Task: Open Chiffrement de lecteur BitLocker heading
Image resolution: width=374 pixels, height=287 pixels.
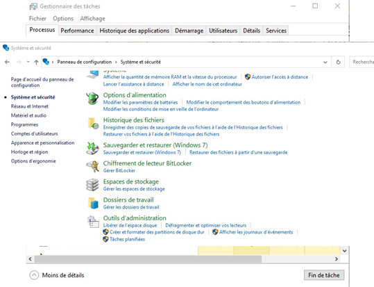Action: coord(147,163)
